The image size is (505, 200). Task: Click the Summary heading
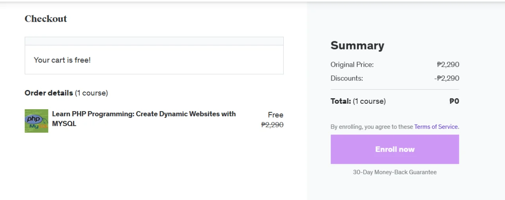point(357,46)
